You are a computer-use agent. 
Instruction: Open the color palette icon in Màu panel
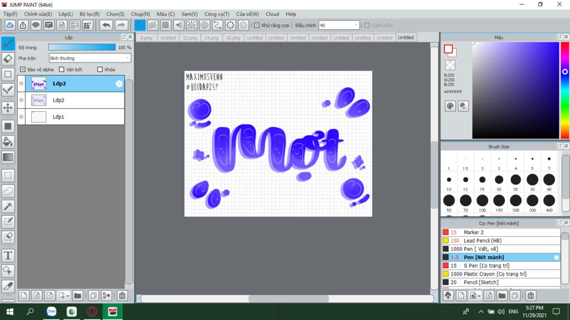450,106
